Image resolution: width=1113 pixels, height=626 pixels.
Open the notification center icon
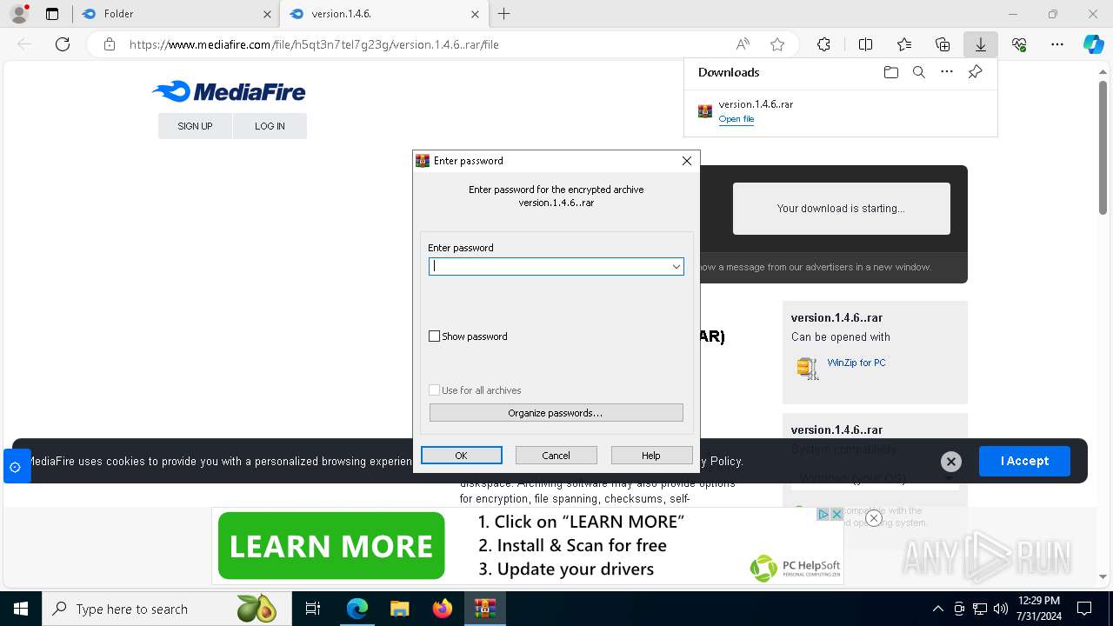pyautogui.click(x=1084, y=609)
